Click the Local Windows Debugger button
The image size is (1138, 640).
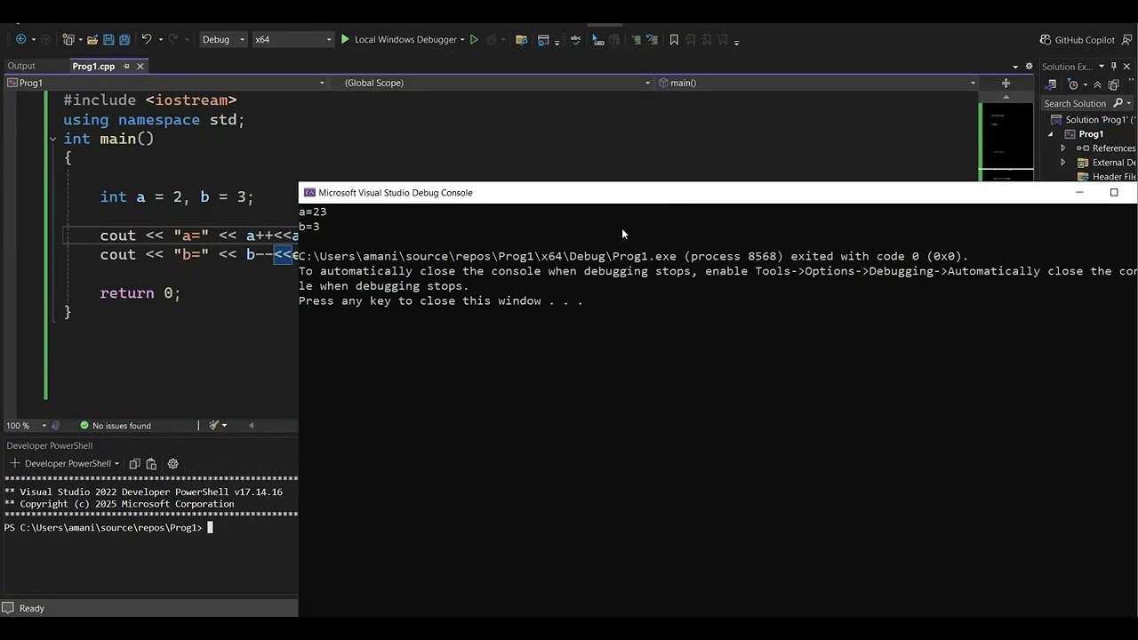click(x=398, y=39)
